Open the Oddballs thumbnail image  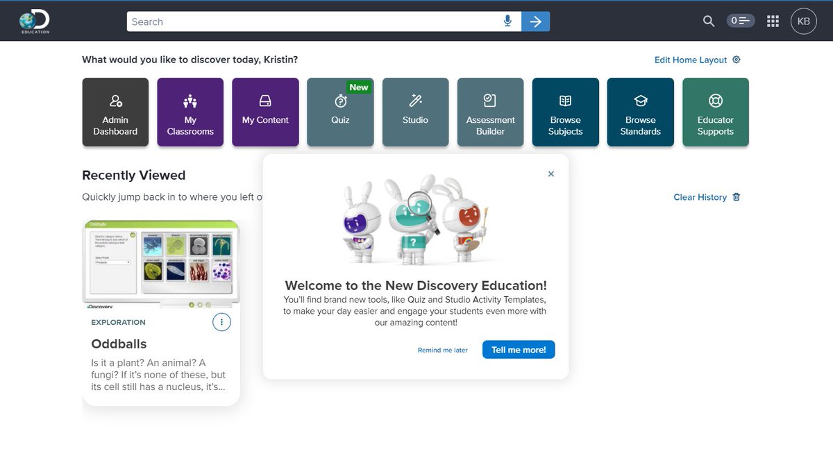[x=161, y=264]
